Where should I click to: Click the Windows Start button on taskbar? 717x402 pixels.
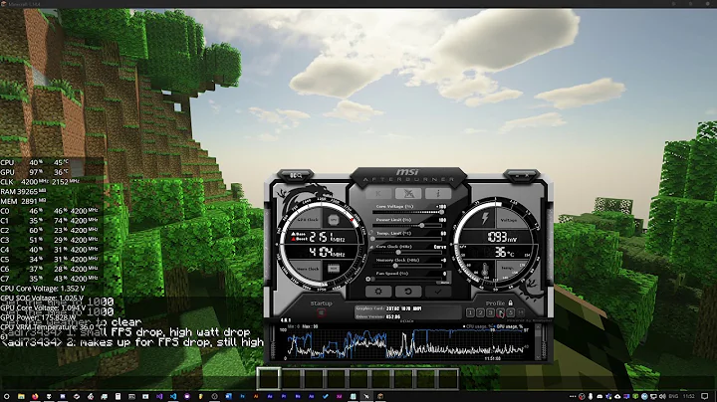(x=6, y=396)
